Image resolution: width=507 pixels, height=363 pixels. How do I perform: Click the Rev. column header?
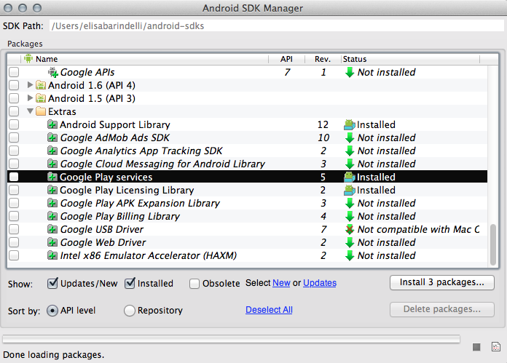[323, 59]
